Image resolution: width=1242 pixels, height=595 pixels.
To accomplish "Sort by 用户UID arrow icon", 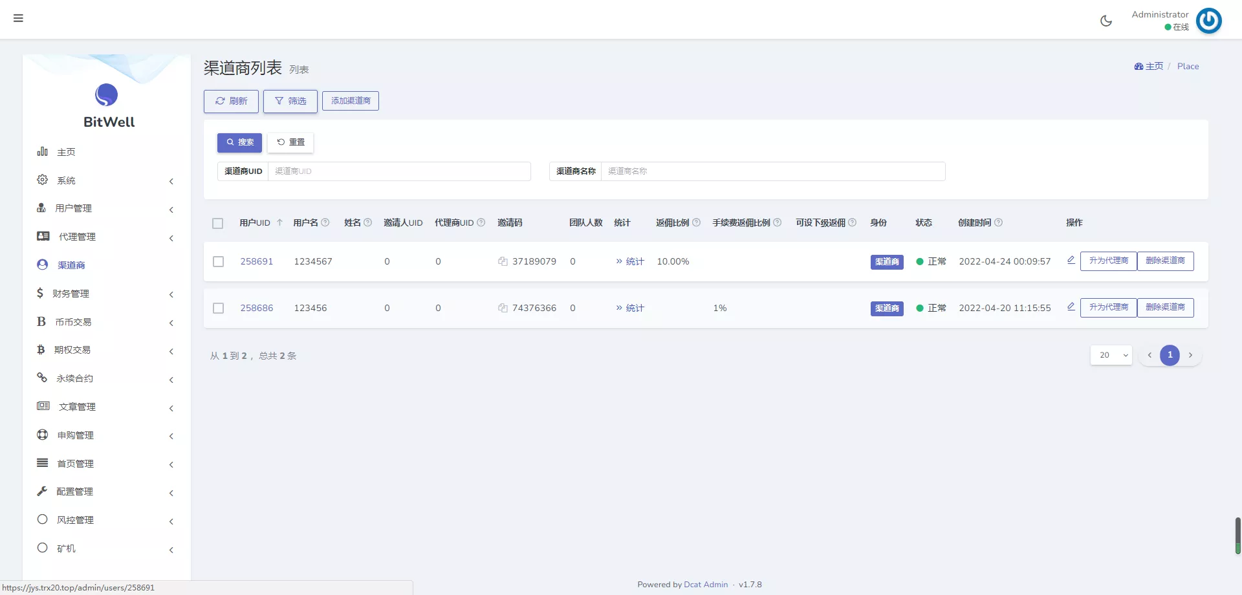I will point(279,222).
